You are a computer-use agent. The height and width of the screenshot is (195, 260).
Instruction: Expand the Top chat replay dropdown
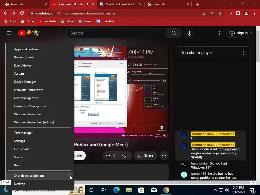coord(197,53)
